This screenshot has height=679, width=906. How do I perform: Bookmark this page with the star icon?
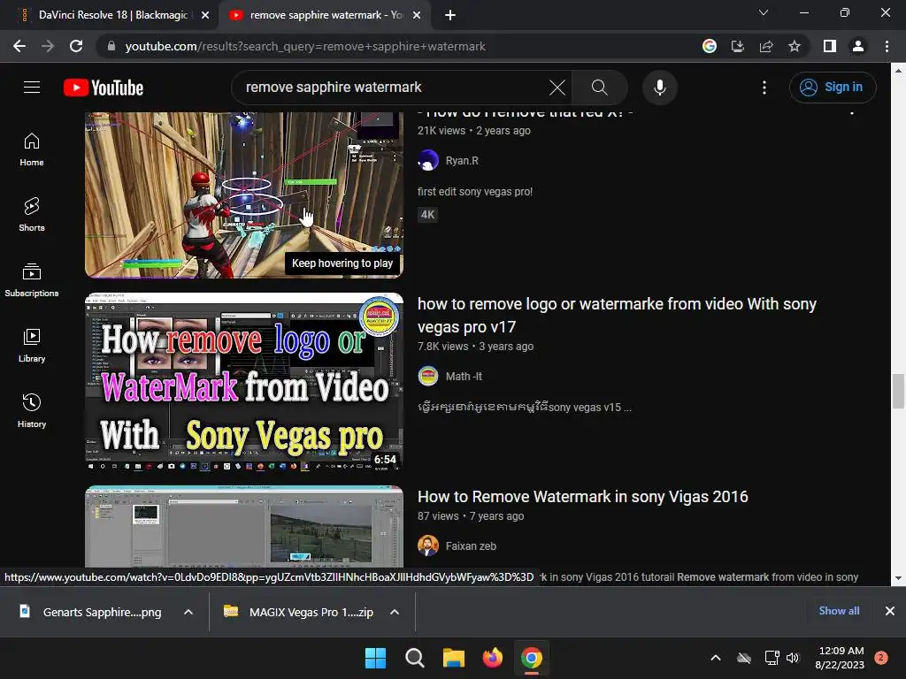795,46
